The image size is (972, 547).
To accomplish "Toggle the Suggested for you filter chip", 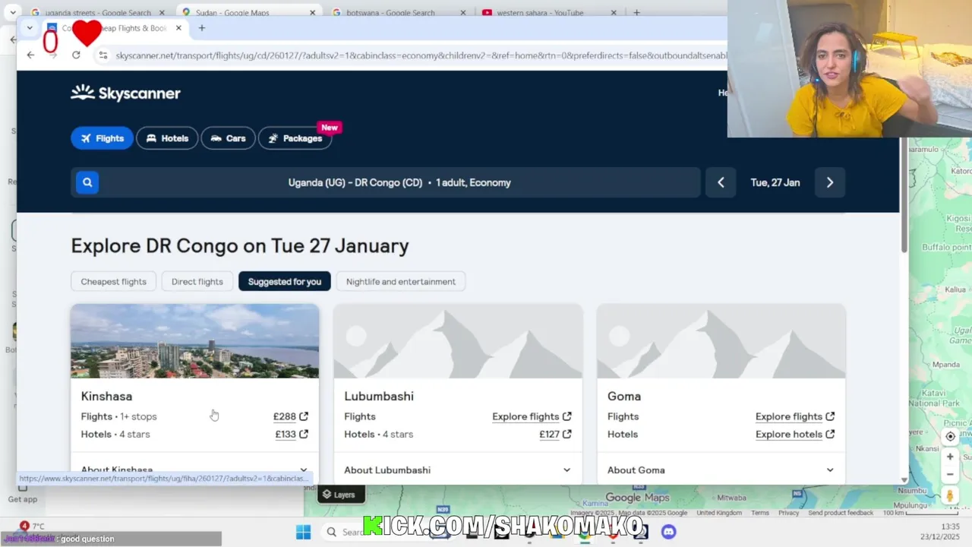I will pyautogui.click(x=284, y=281).
